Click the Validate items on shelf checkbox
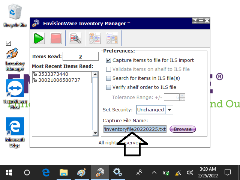The height and width of the screenshot is (180, 240). point(108,69)
